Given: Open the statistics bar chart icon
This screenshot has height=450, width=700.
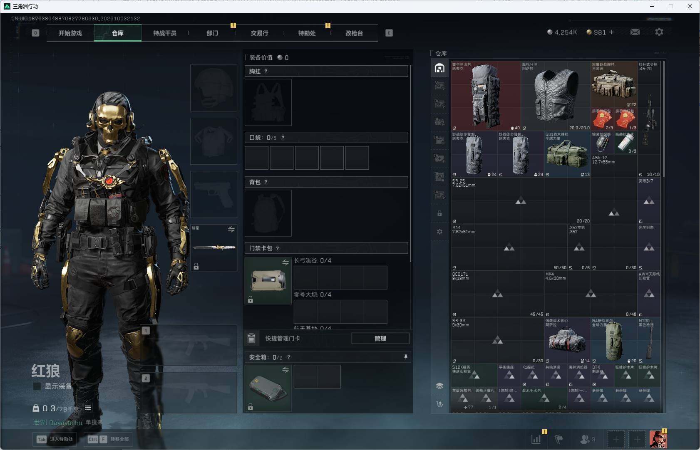Looking at the screenshot, I should click(x=536, y=439).
